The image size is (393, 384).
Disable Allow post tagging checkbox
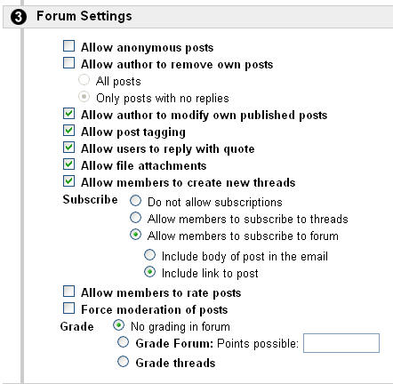click(68, 131)
